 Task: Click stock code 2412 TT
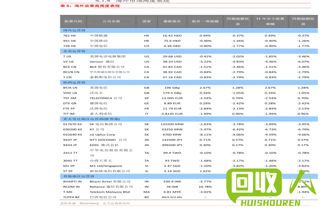tap(70, 153)
